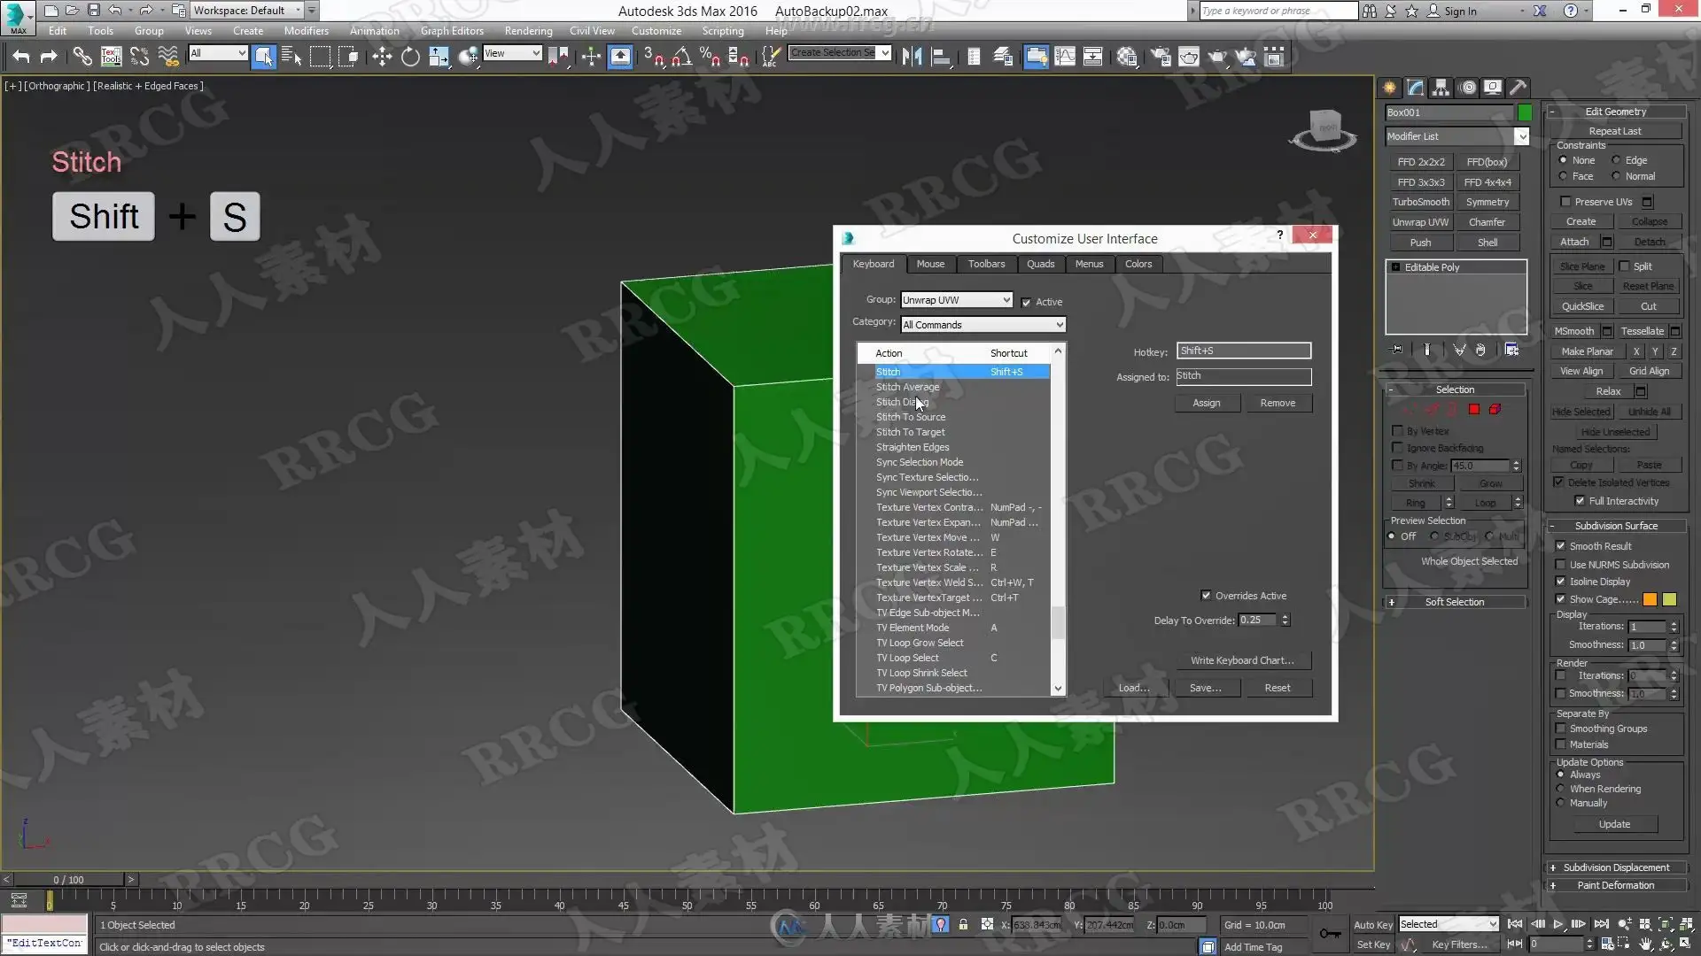Click the green Box001 object color swatch
The width and height of the screenshot is (1701, 956).
pos(1525,112)
